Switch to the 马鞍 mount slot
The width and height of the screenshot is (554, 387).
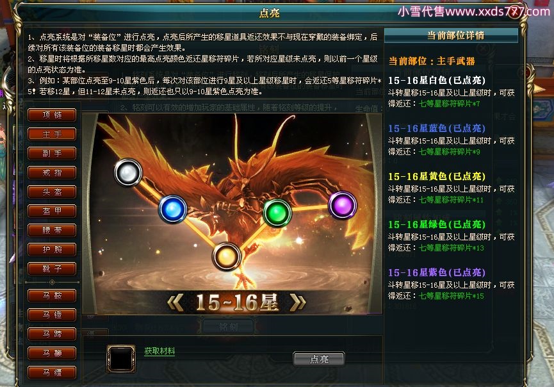coord(52,295)
